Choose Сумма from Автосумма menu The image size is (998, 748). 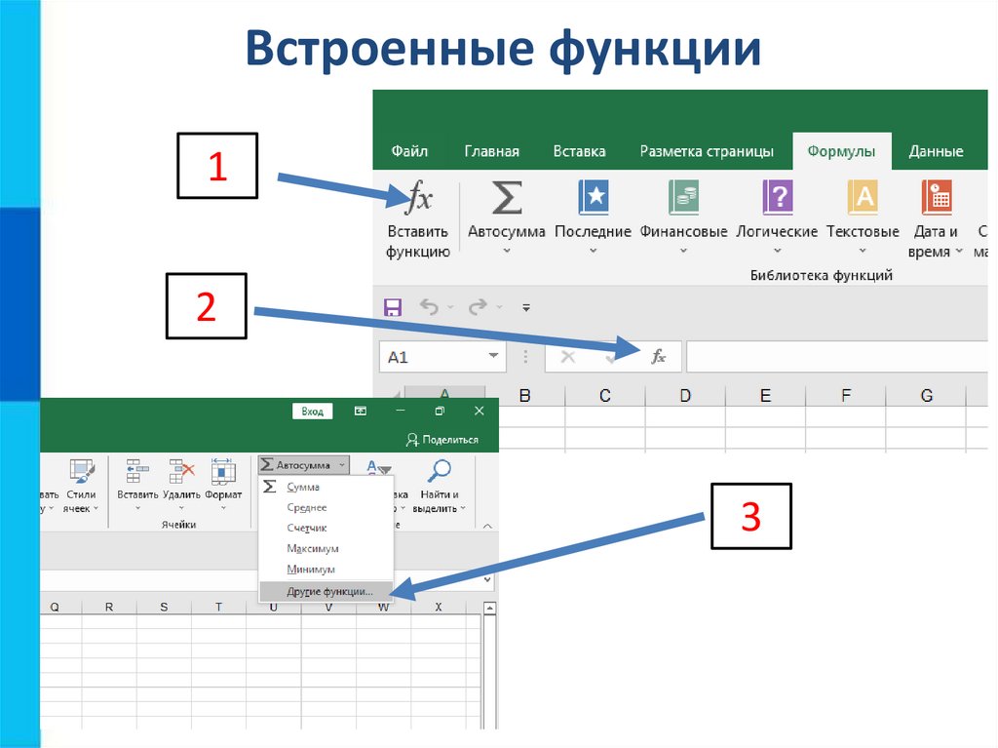click(326, 486)
